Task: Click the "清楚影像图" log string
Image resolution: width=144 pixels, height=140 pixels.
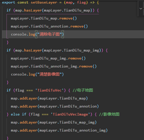Action: coord(49,74)
